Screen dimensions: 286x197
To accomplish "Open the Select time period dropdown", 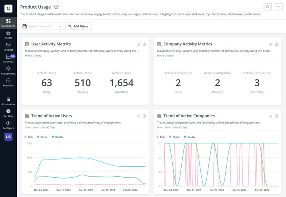I will coord(42,26).
